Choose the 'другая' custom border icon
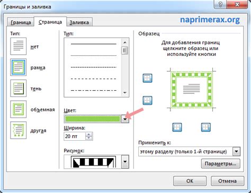This screenshot has height=193, width=251. tap(19, 130)
